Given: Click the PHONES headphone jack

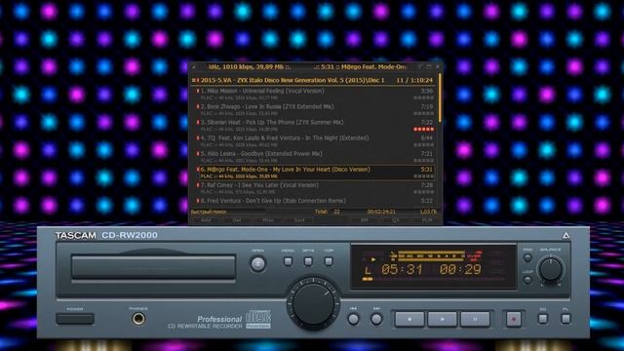Looking at the screenshot, I should 138,319.
